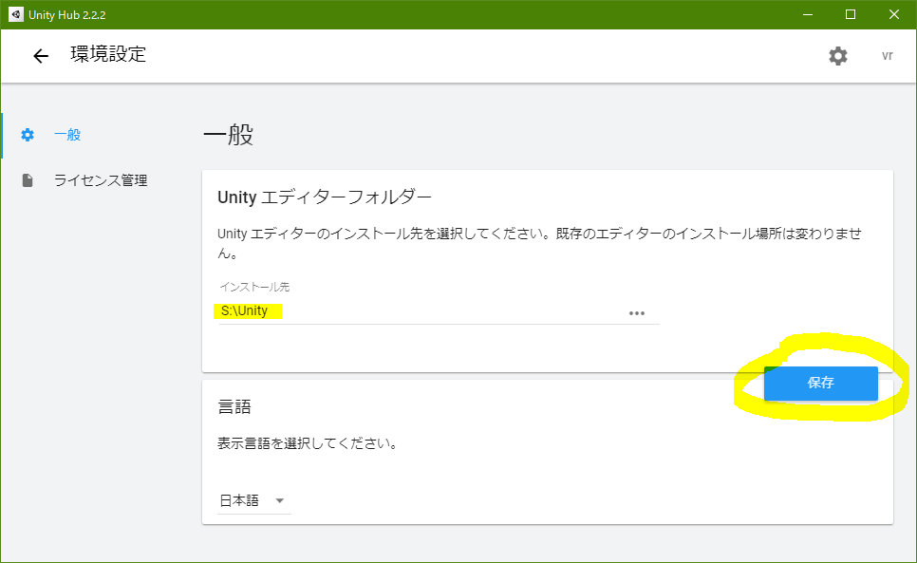Click the 言語 section heading
917x563 pixels.
coord(234,406)
